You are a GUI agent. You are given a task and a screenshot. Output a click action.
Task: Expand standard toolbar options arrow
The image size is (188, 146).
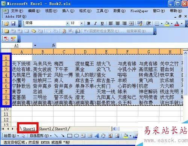(x=20, y=24)
